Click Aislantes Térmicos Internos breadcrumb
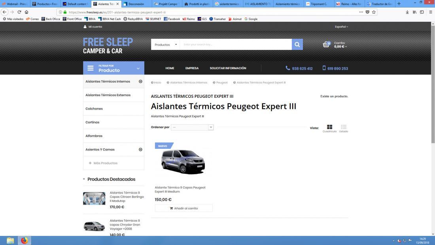This screenshot has height=245, width=435. coord(188,82)
